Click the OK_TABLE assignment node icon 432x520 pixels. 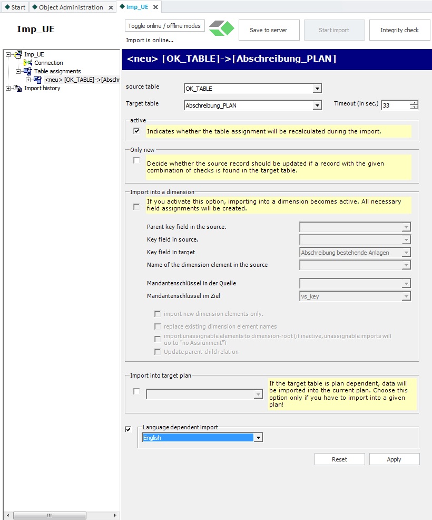tap(38, 80)
